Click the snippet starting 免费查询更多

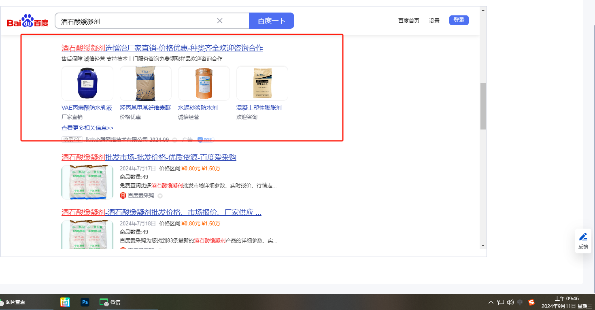[198, 186]
